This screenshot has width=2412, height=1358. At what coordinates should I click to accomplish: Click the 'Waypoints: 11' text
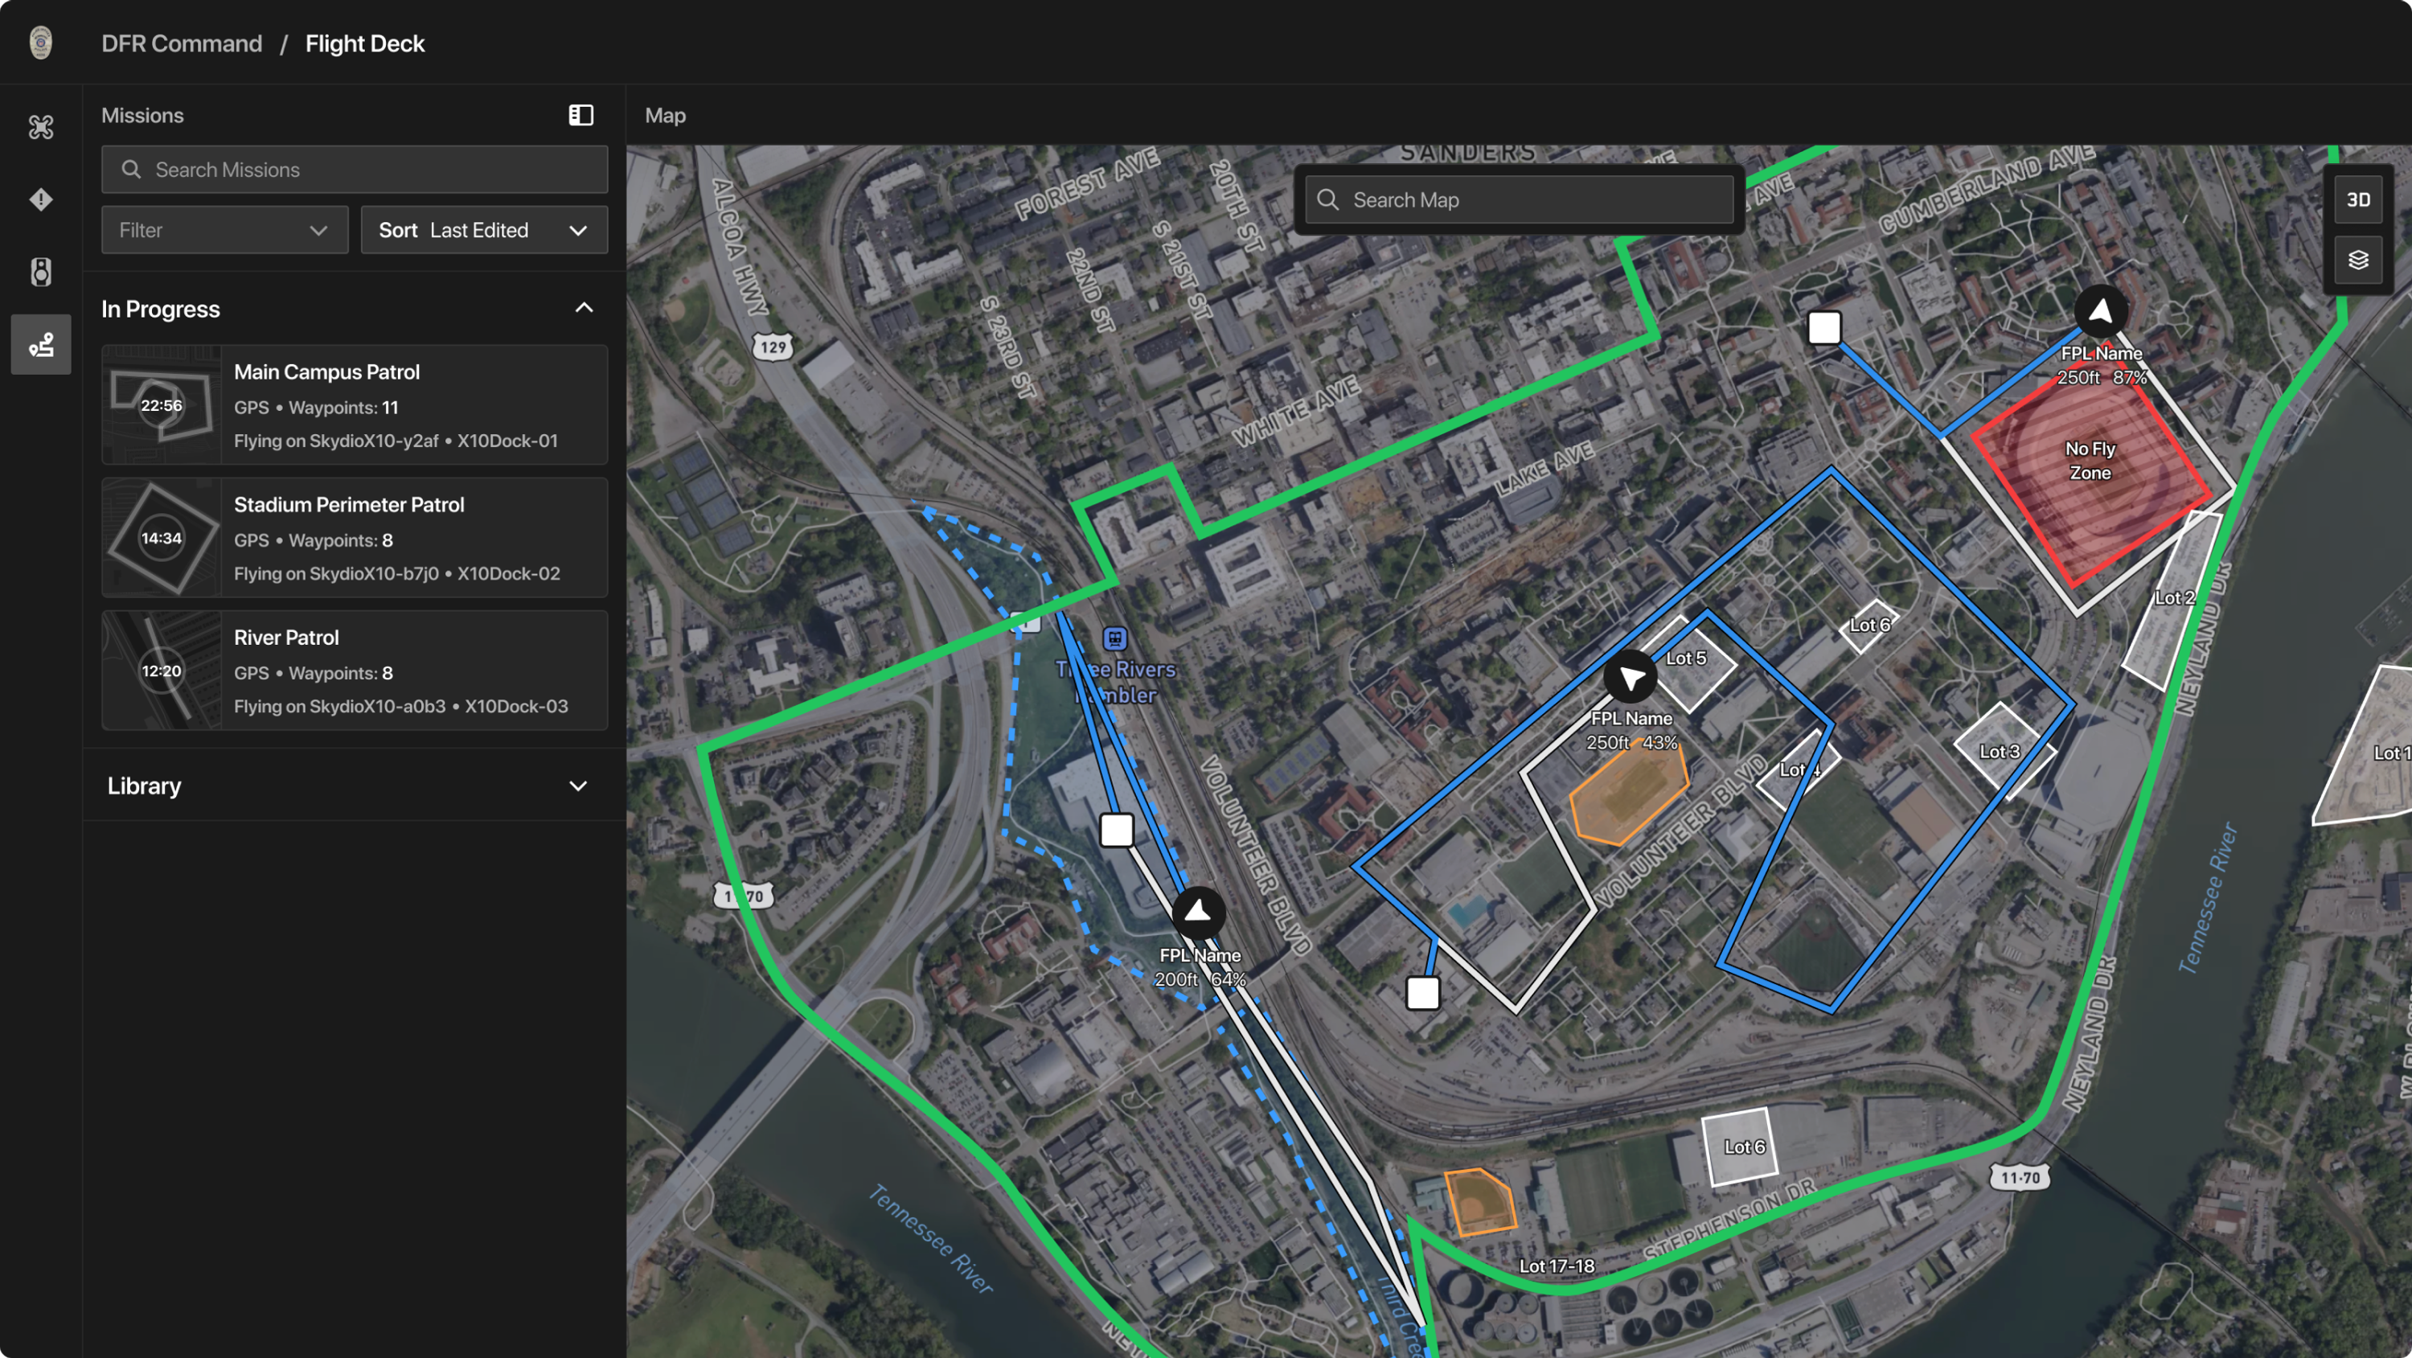click(x=343, y=408)
